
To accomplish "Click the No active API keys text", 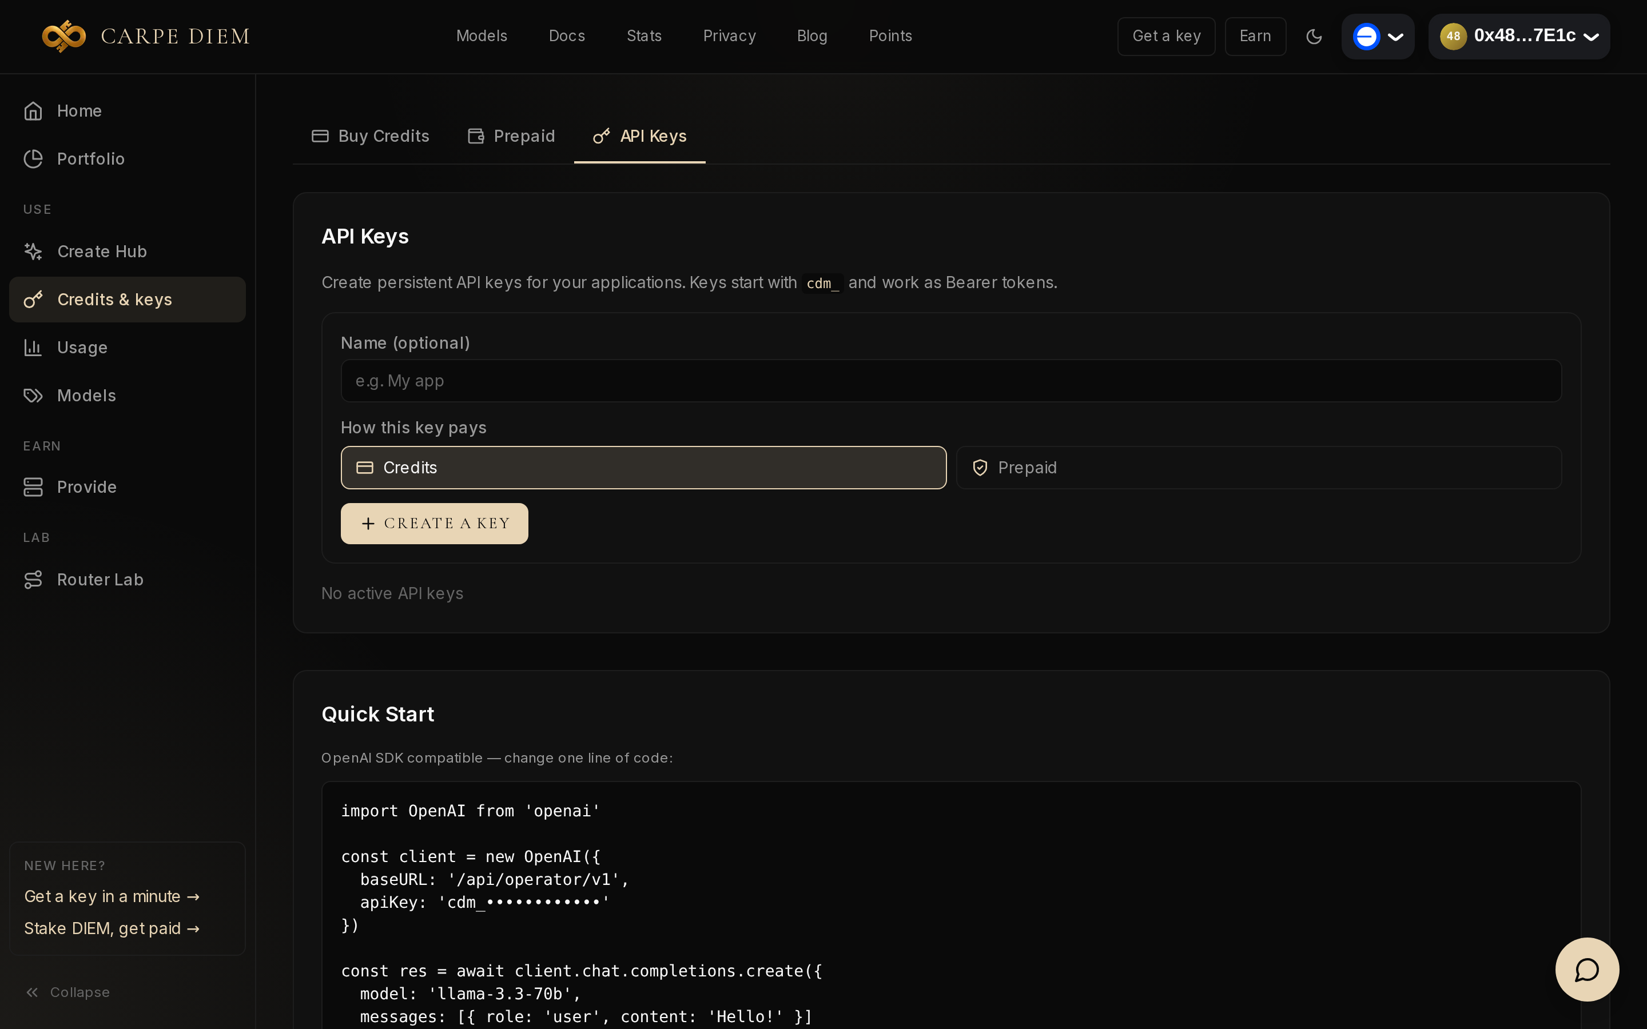I will click(392, 593).
